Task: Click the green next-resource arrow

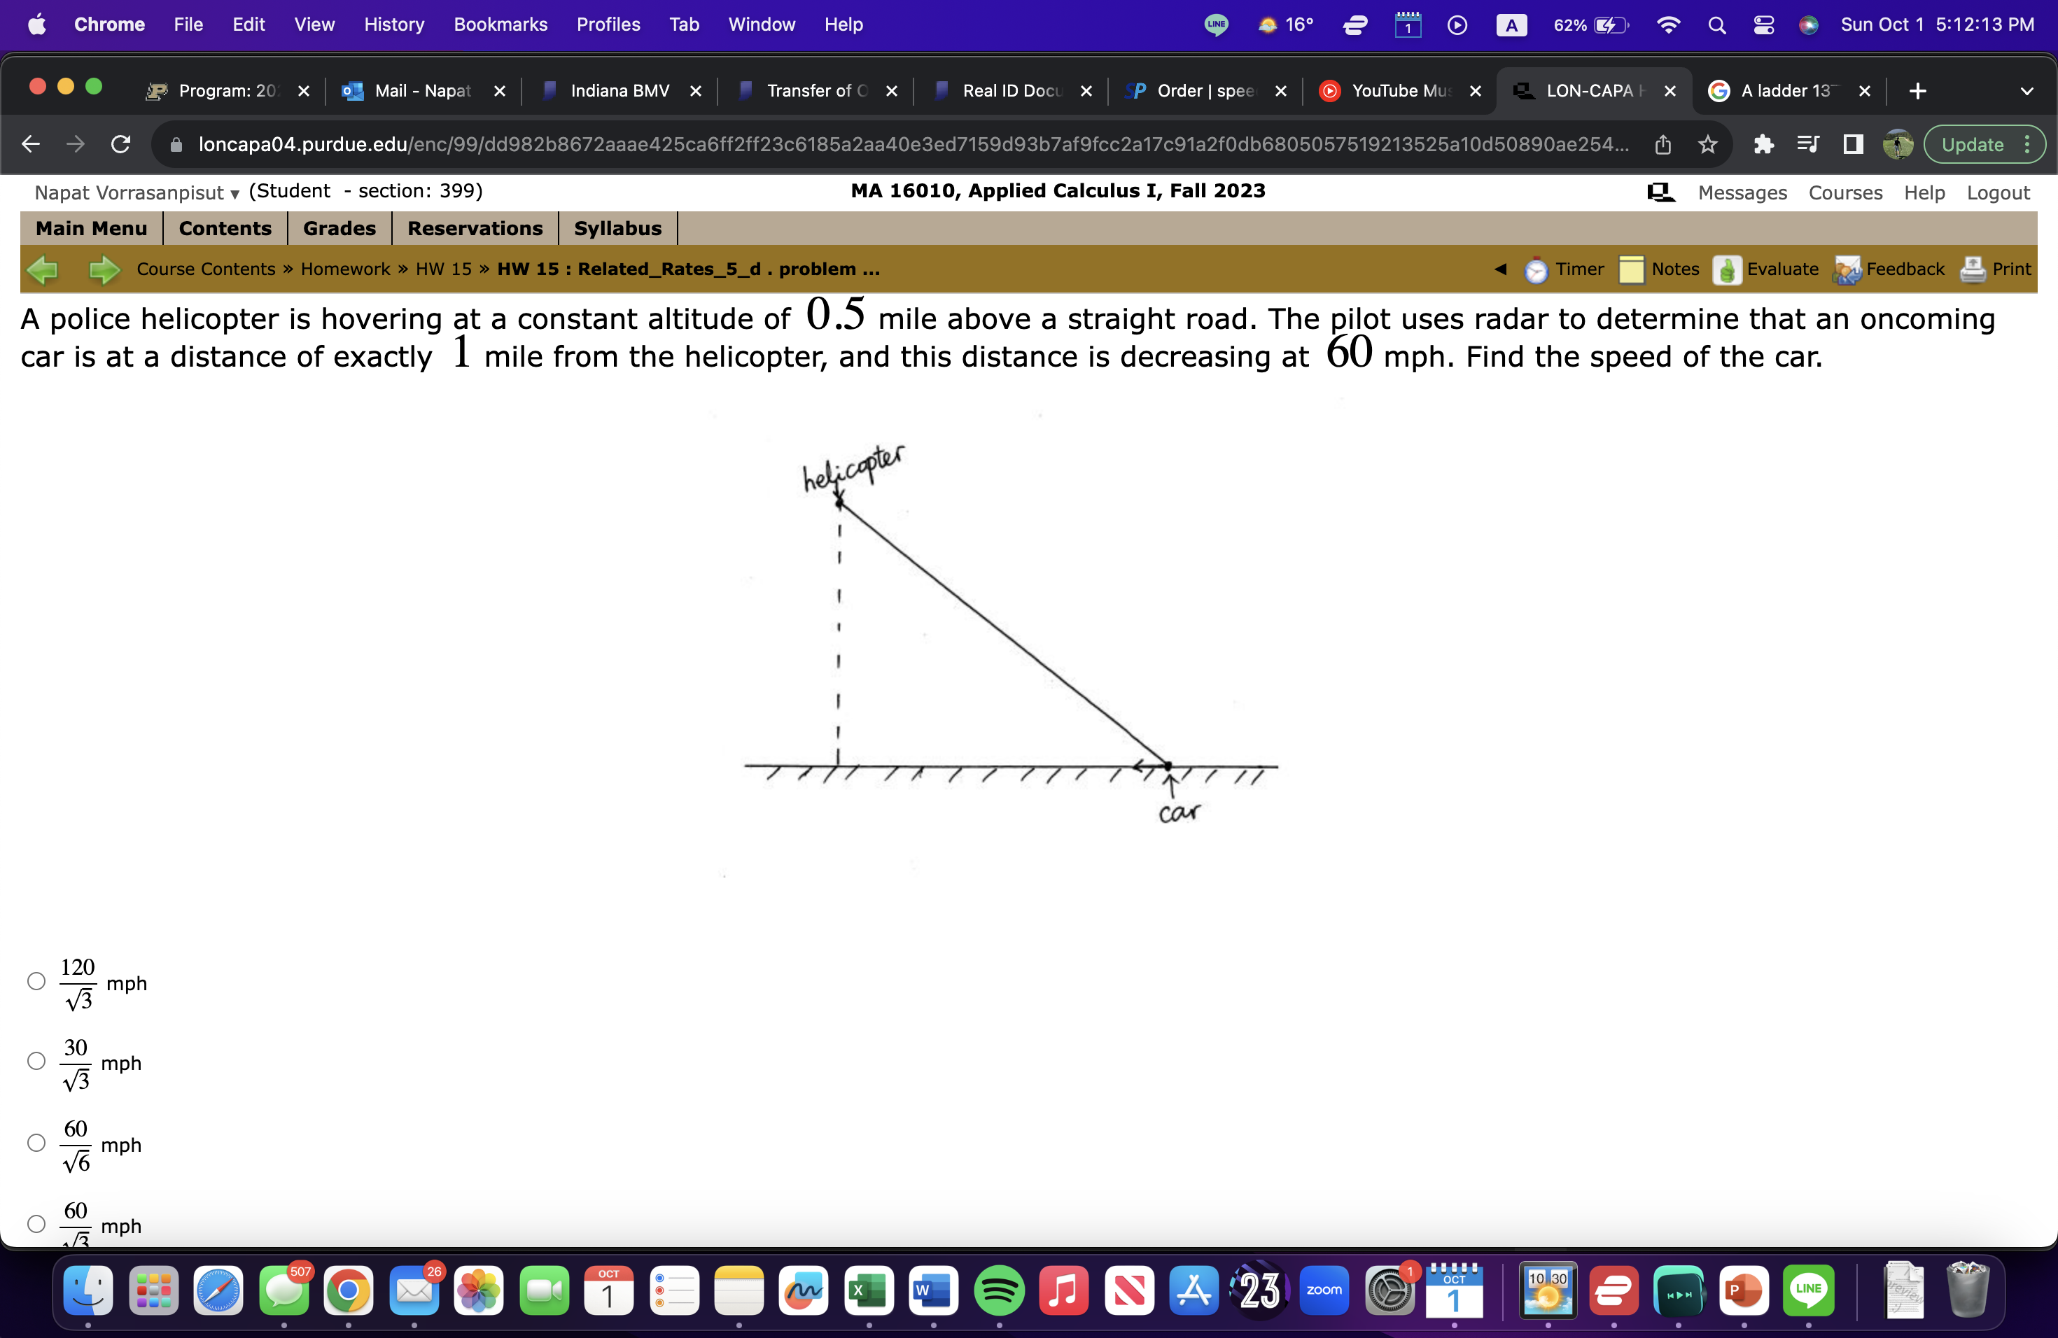Action: (104, 269)
